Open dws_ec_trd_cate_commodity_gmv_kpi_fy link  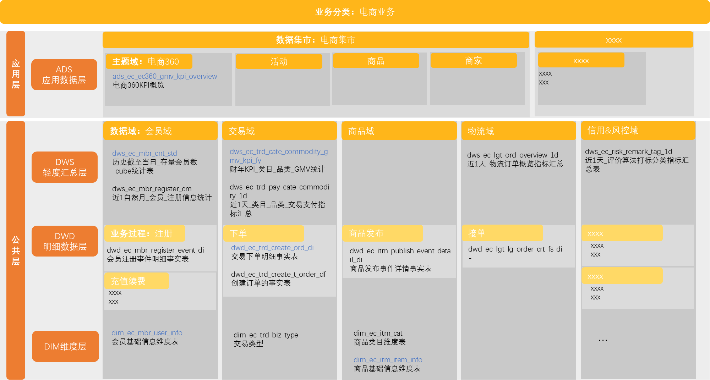(279, 156)
